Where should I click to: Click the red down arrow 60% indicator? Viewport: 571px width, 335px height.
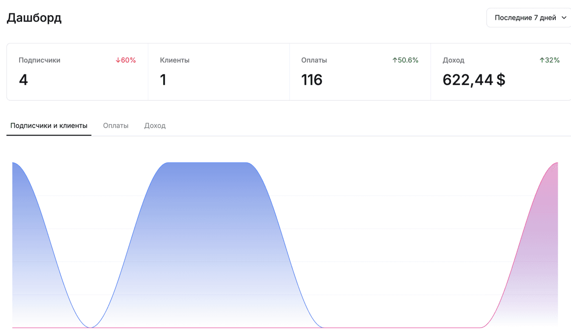click(x=125, y=60)
